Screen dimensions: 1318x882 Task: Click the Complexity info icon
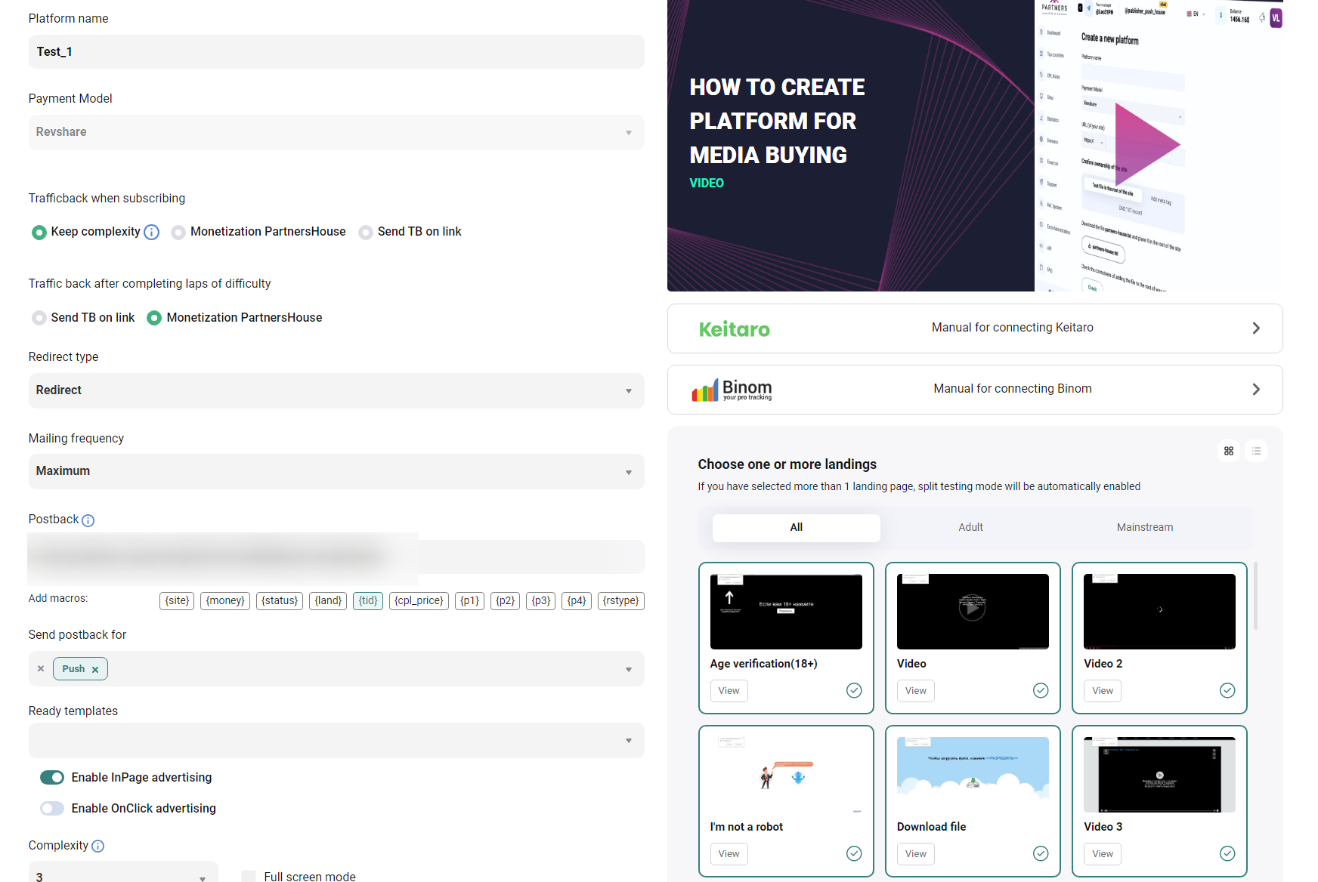[x=97, y=847]
